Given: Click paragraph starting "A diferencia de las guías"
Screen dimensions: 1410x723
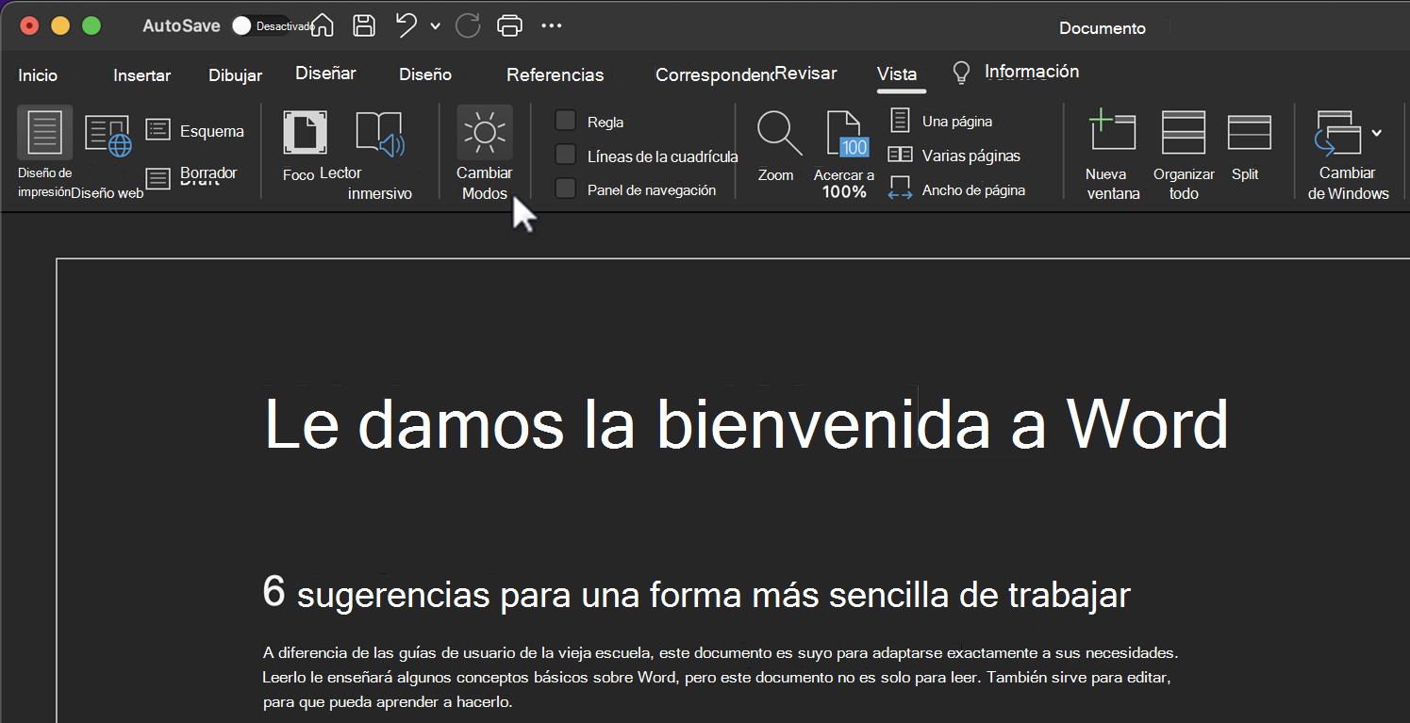Looking at the screenshot, I should coord(722,677).
